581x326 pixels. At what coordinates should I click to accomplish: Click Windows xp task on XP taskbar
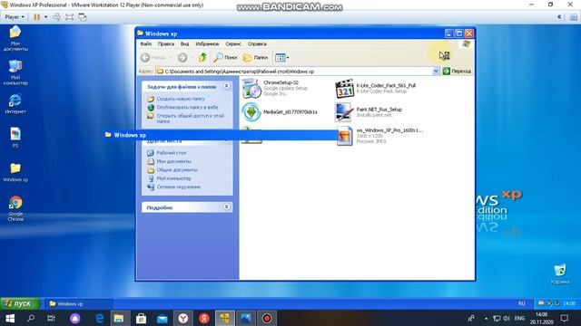click(x=78, y=304)
